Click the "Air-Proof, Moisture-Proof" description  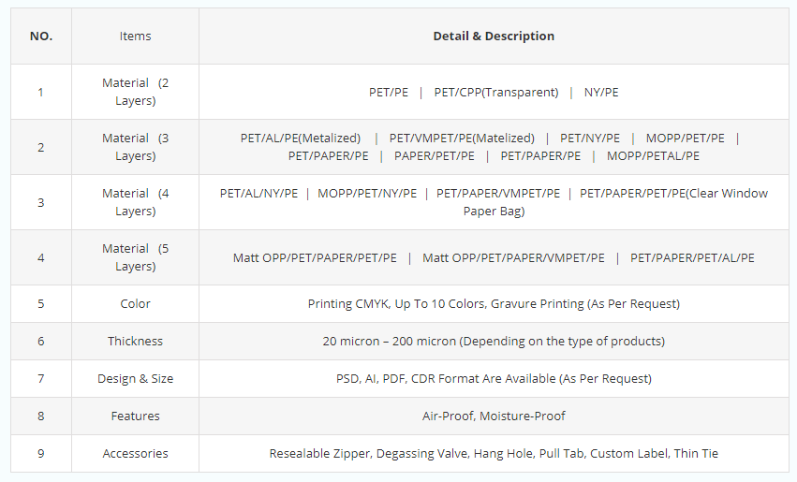494,416
